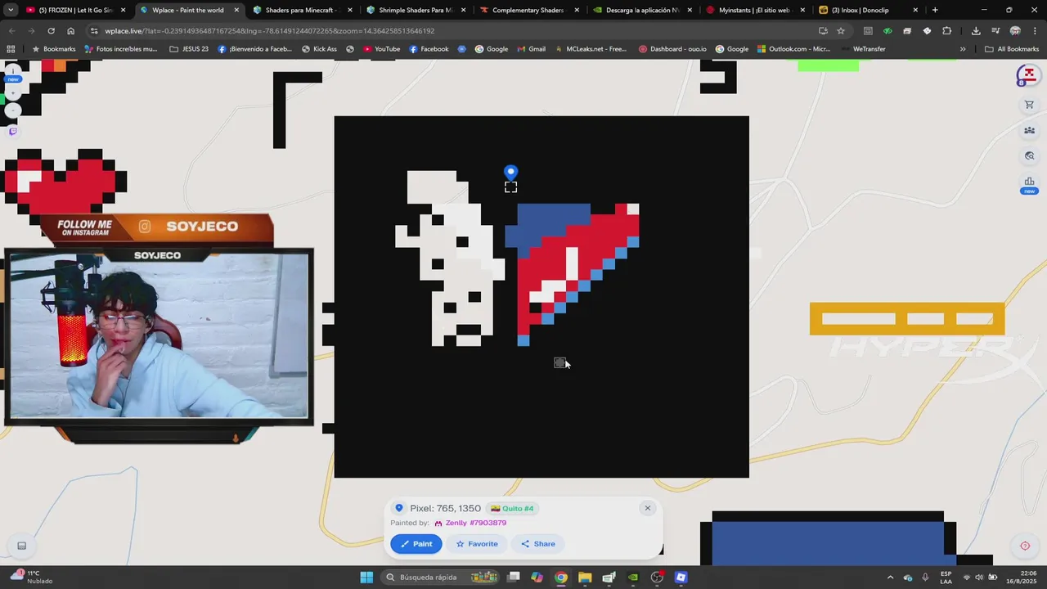
Task: Click the Búsqueda rápida search box
Action: (441, 578)
